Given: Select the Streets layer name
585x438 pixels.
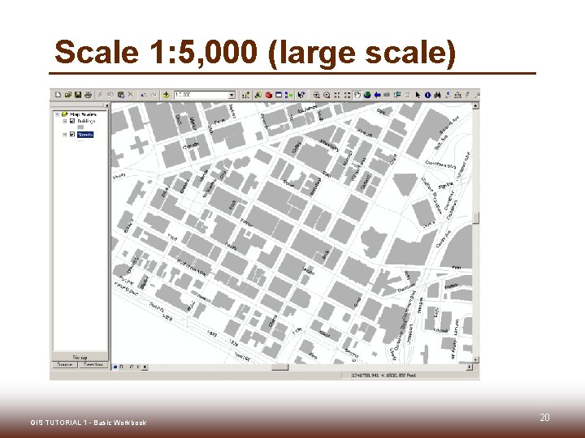Looking at the screenshot, I should click(x=85, y=135).
